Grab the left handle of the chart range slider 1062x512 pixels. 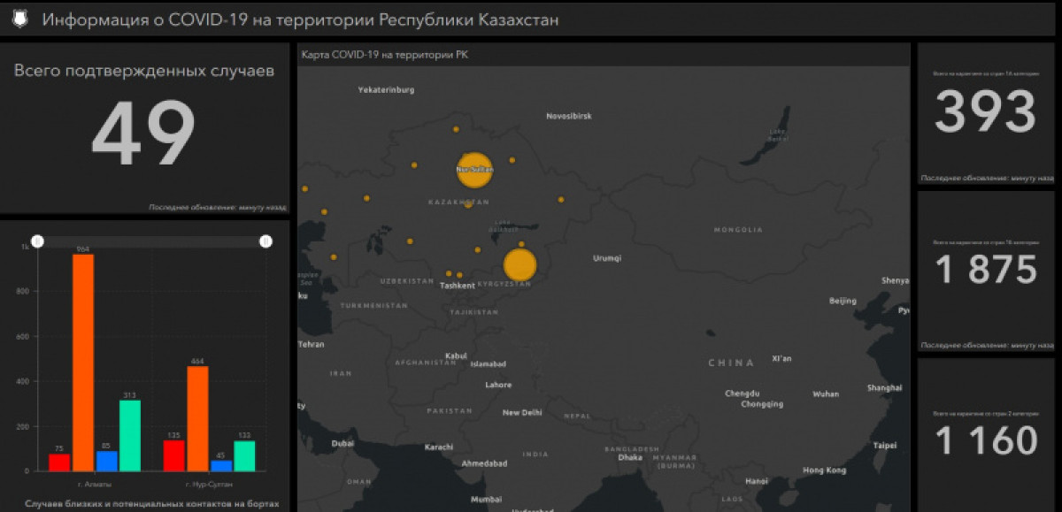point(37,241)
